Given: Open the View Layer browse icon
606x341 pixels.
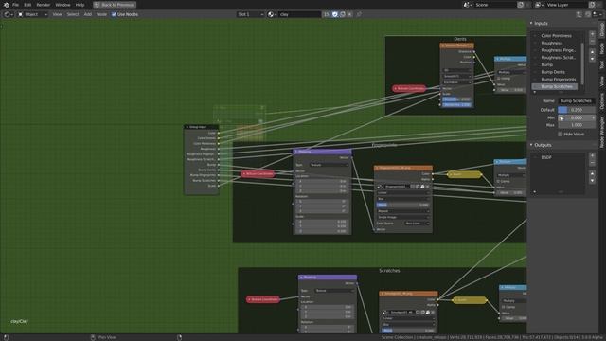Looking at the screenshot, I should coord(539,5).
